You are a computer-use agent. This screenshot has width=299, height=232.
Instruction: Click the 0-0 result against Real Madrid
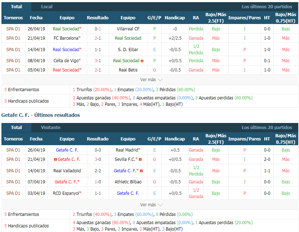point(98,150)
